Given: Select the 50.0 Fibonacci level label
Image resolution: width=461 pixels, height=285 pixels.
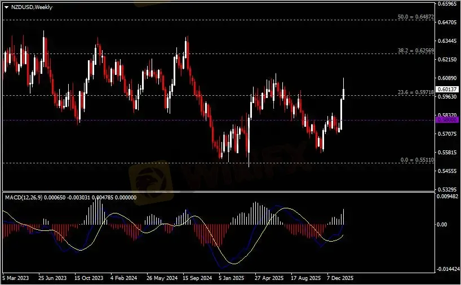Looking at the screenshot, I should point(415,17).
